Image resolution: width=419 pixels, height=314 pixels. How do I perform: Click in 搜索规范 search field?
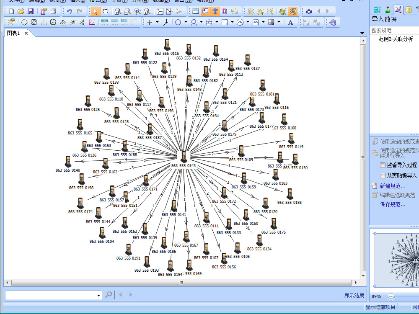[394, 30]
